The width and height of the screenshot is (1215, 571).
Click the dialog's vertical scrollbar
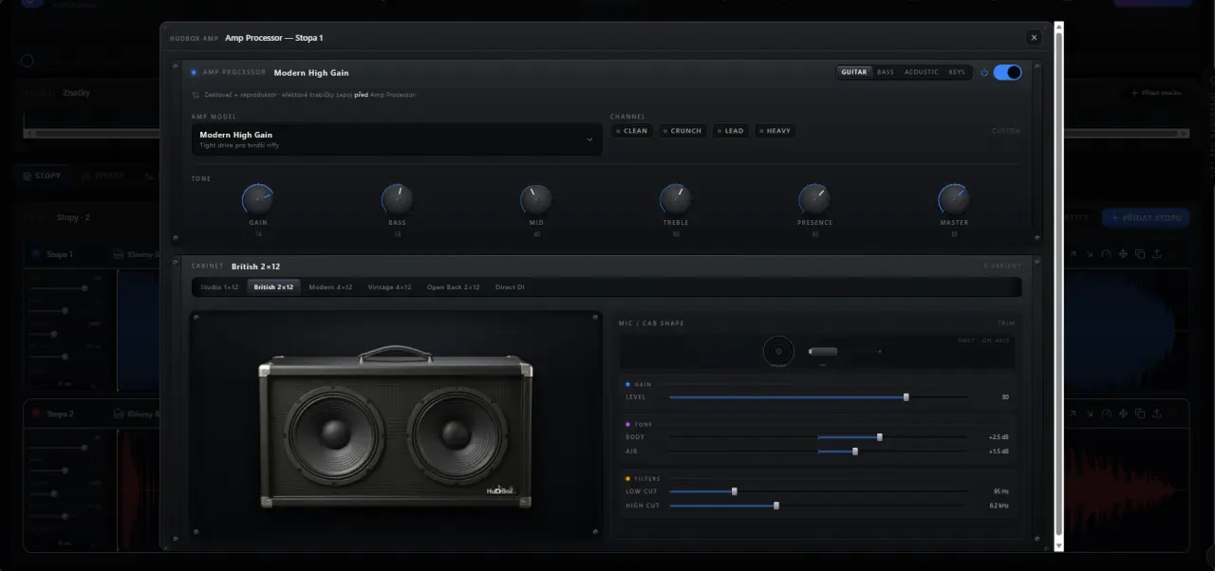[1058, 286]
